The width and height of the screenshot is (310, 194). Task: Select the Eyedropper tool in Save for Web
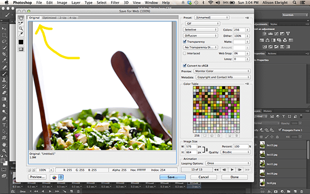coord(21,34)
